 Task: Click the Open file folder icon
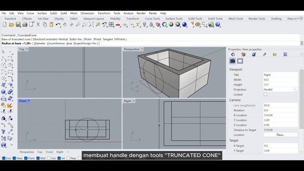pos(11,25)
